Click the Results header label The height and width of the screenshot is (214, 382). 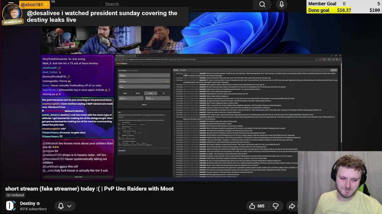(176, 70)
